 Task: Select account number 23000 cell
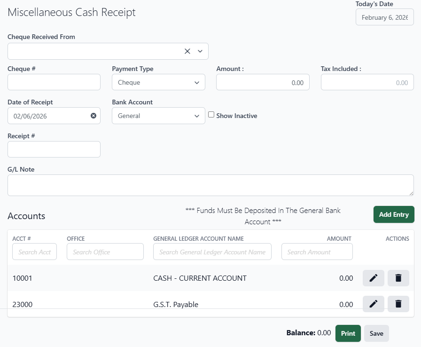point(22,304)
